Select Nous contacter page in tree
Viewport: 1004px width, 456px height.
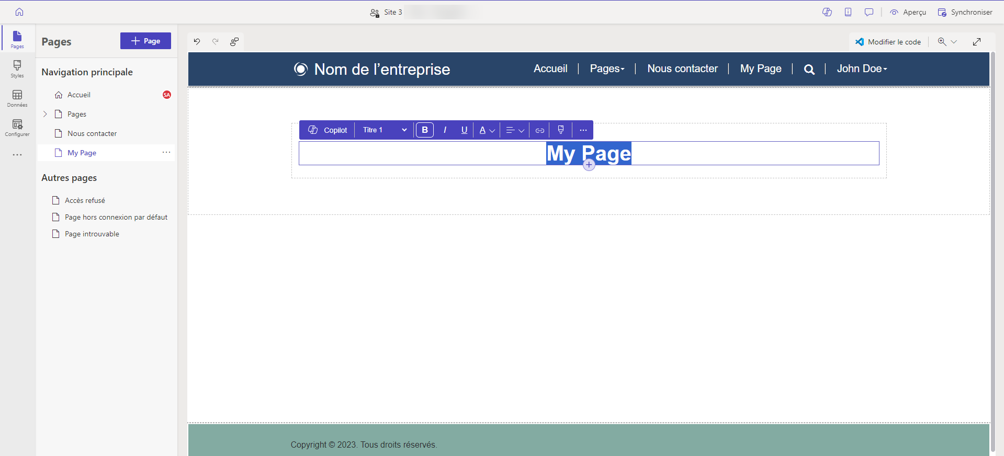(92, 133)
